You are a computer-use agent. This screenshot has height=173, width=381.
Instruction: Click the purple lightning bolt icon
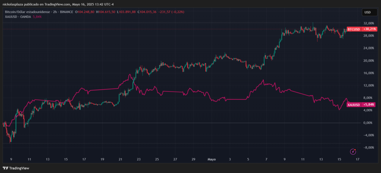point(353,152)
